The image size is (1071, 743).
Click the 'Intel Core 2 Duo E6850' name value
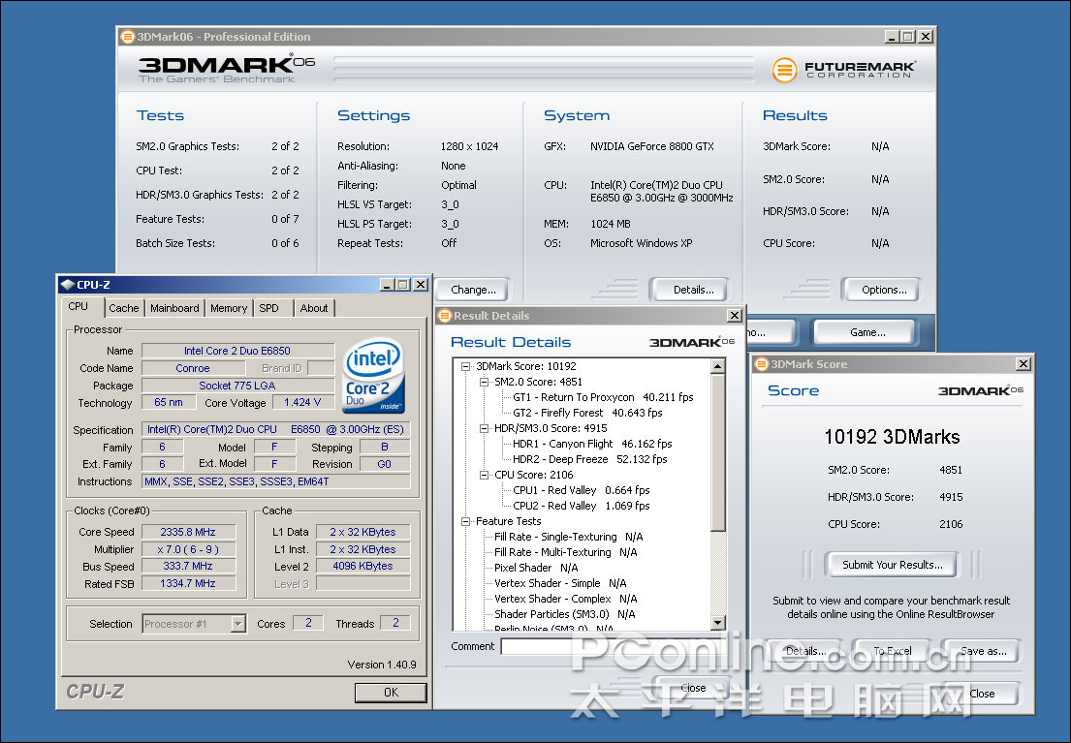click(237, 351)
